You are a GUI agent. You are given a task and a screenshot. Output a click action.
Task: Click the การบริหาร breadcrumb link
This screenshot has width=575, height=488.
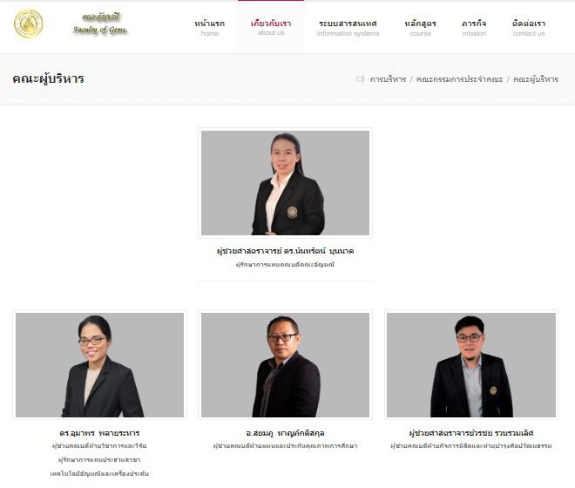[388, 79]
